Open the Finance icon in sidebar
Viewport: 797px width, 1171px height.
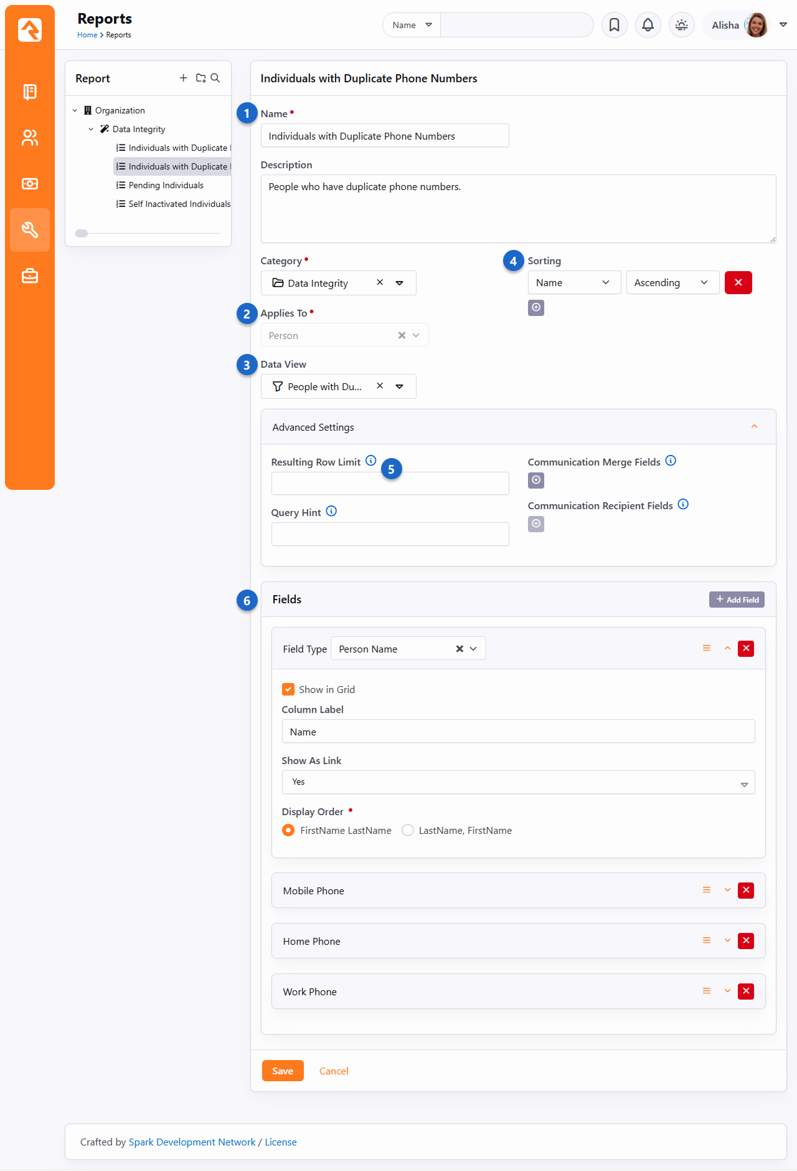tap(29, 184)
